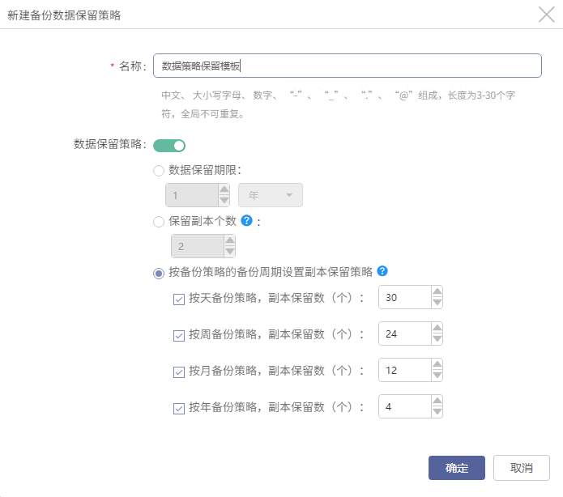
Task: Open the 年 unit dropdown
Action: tap(271, 195)
